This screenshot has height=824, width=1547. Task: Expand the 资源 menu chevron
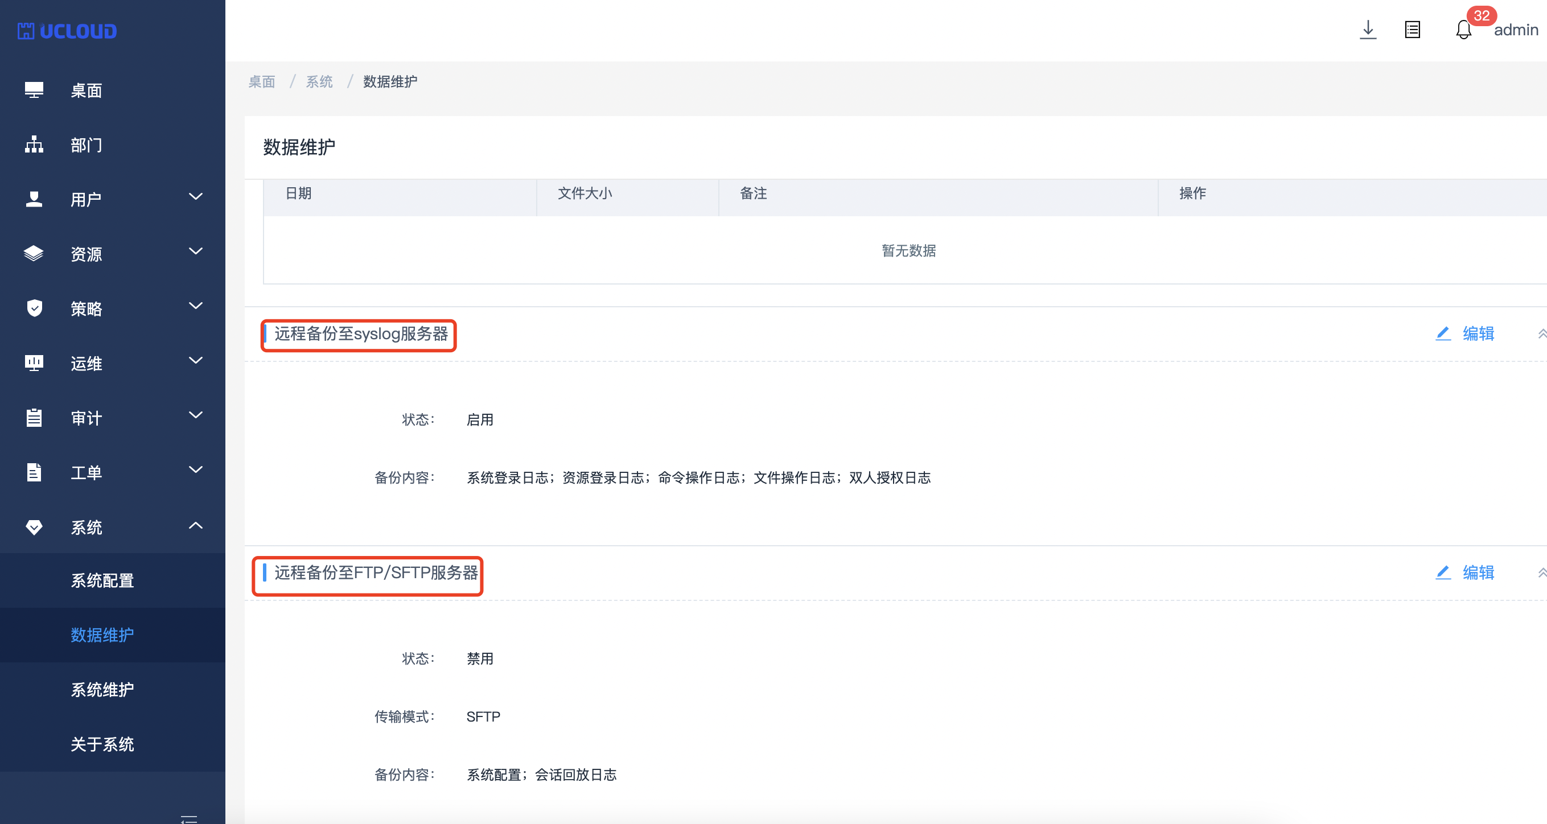(195, 252)
